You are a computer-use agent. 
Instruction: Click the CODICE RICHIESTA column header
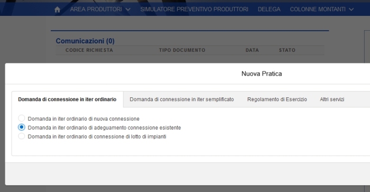pos(89,50)
